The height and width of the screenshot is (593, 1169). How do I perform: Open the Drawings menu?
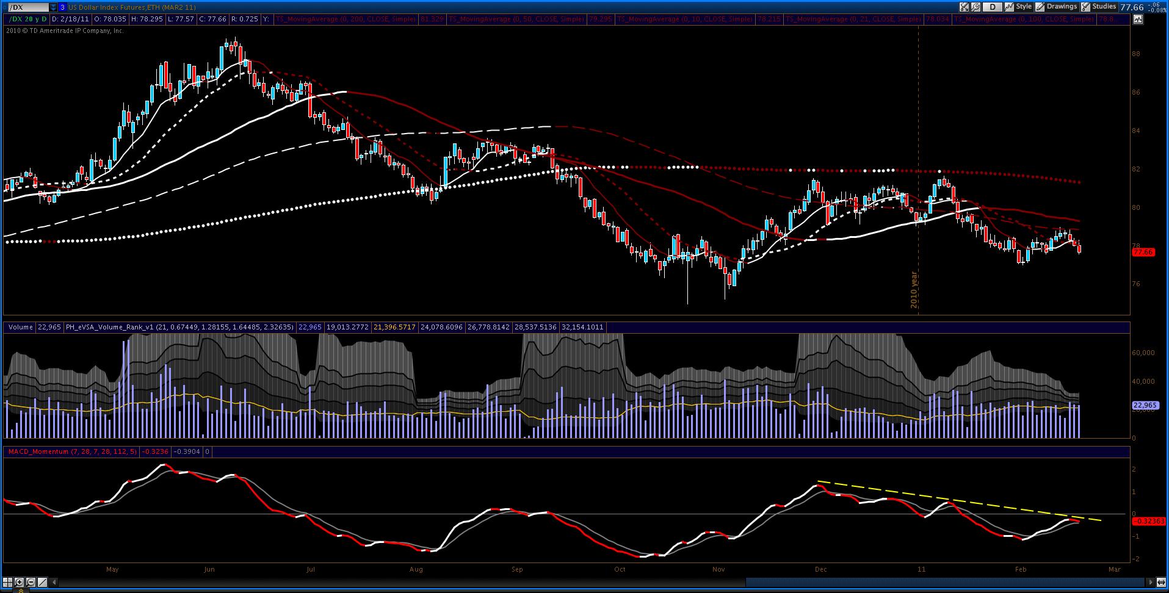[x=1057, y=7]
